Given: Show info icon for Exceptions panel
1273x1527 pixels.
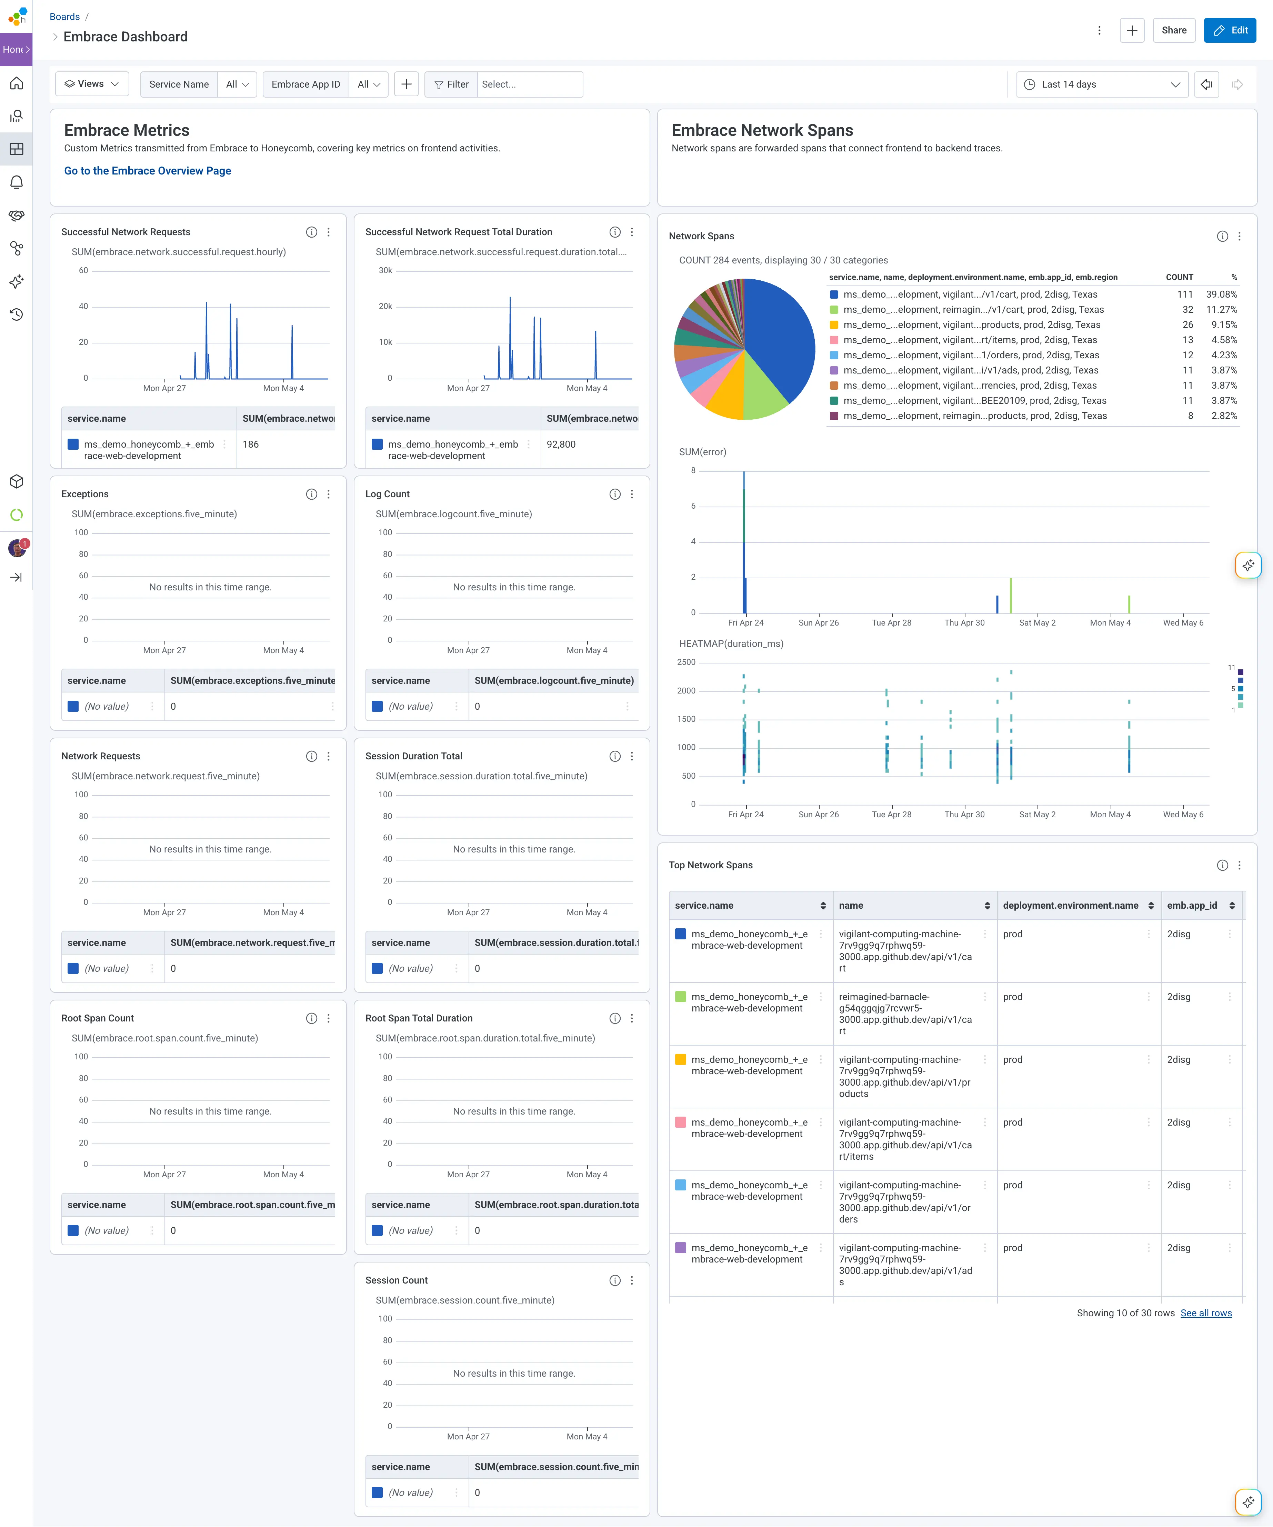Looking at the screenshot, I should [311, 495].
